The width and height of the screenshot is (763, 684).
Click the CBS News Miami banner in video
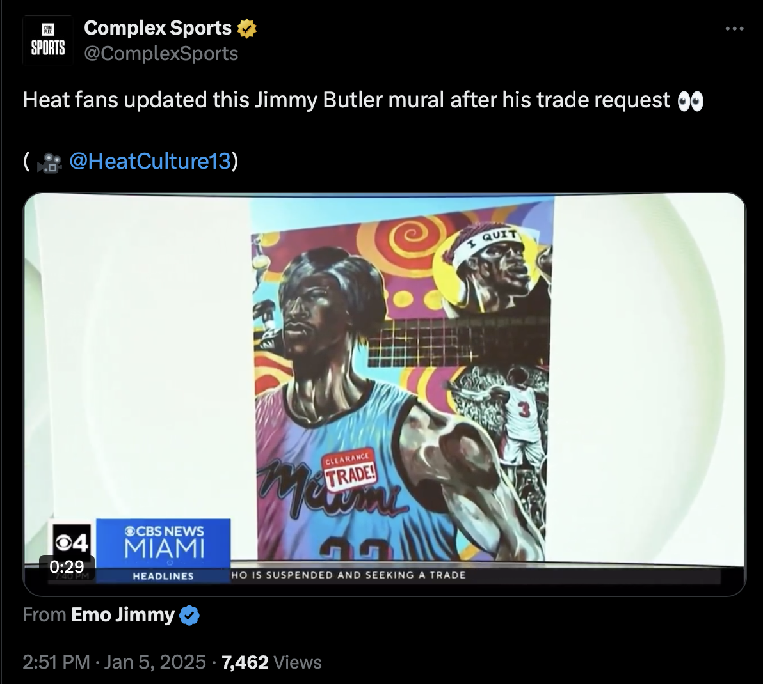163,543
